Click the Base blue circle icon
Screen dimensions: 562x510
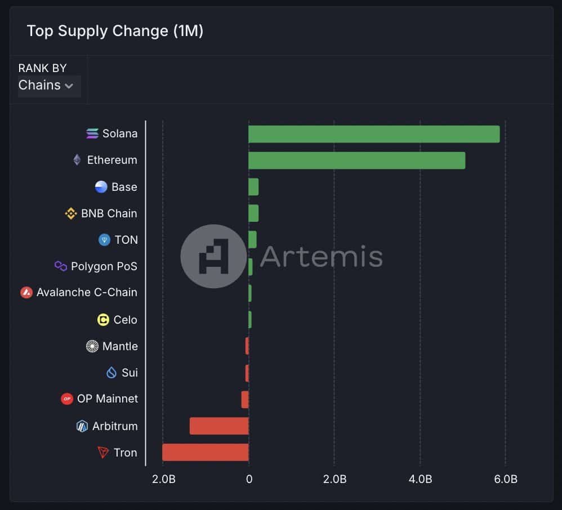click(x=101, y=187)
